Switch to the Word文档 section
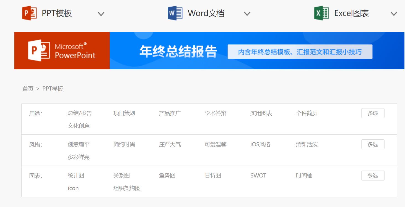 click(x=207, y=12)
